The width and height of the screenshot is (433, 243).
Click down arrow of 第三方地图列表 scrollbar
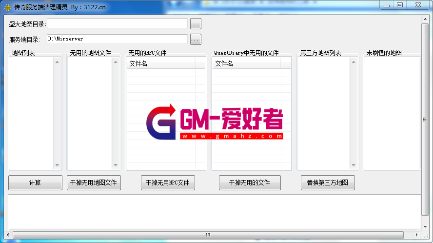[354, 165]
